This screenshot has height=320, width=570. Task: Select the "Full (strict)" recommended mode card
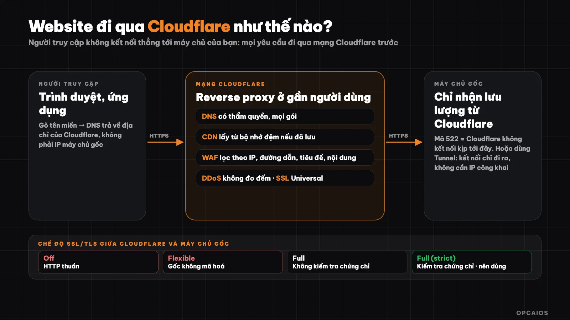[x=472, y=262]
